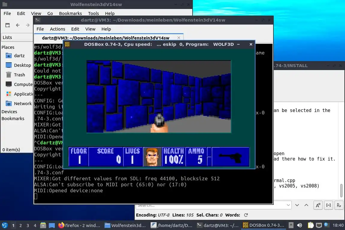Click terminal icon in terminal title bar

click(37, 20)
